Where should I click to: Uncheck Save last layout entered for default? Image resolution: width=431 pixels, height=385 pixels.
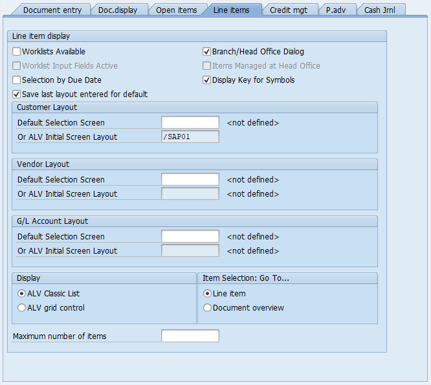(x=16, y=94)
